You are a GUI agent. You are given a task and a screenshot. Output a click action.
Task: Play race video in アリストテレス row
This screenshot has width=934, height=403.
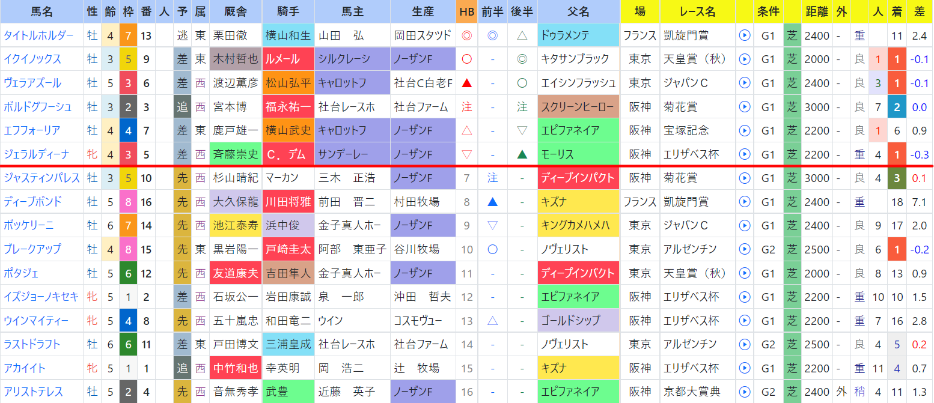[745, 392]
